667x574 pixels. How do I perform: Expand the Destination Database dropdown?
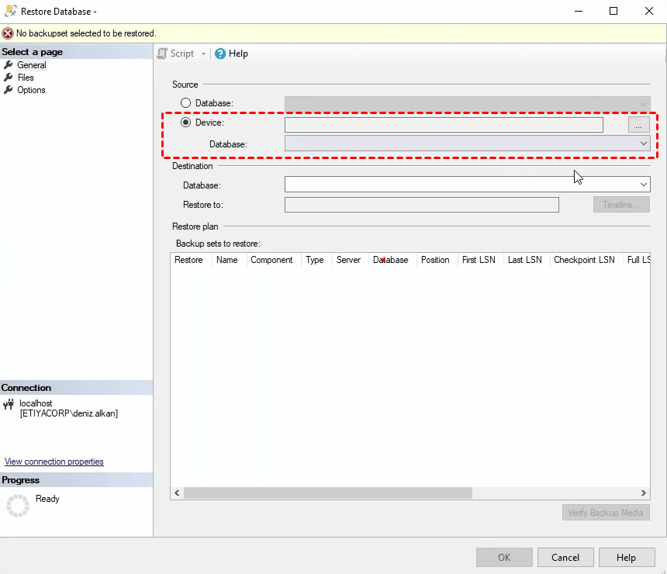click(x=644, y=185)
